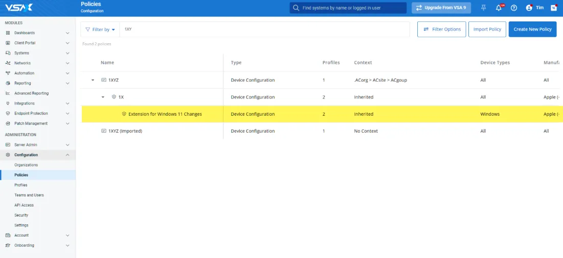Click the Dashboards module icon
Viewport: 563px width, 258px height.
click(x=8, y=33)
